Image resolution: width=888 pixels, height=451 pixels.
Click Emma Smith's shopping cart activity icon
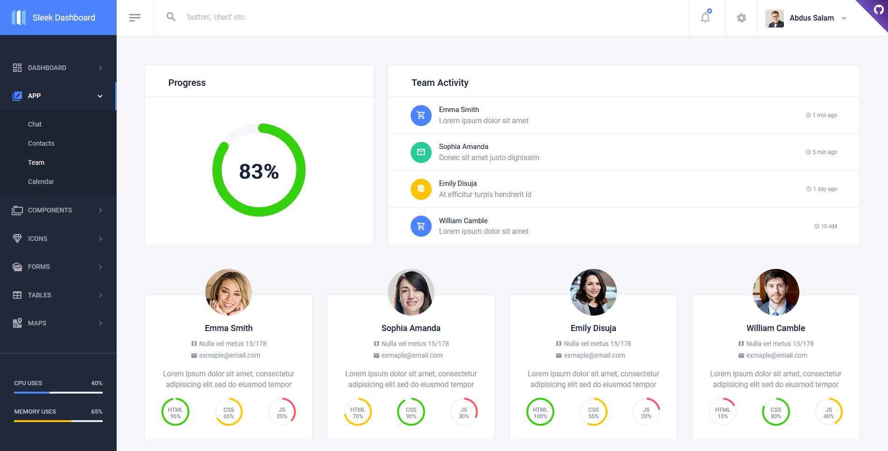pyautogui.click(x=421, y=115)
